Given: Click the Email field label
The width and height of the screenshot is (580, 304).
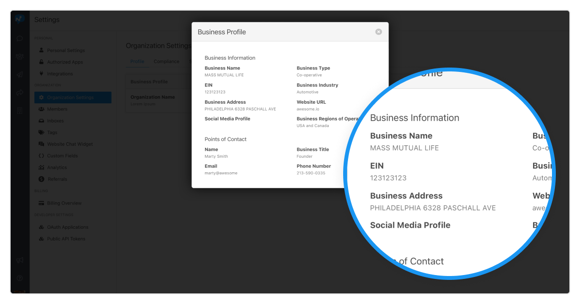Looking at the screenshot, I should [x=211, y=166].
